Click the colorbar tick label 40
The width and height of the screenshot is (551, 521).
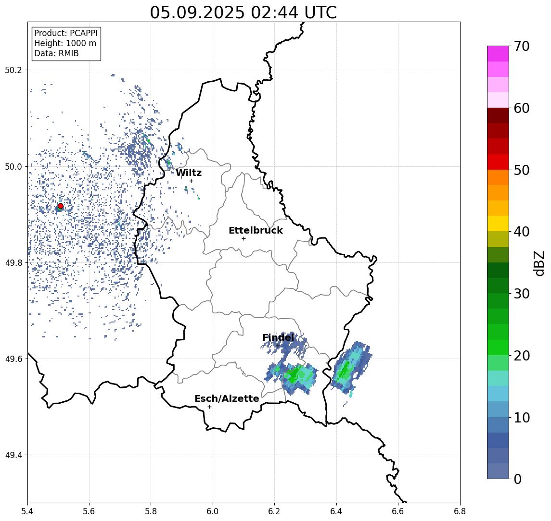tap(522, 232)
